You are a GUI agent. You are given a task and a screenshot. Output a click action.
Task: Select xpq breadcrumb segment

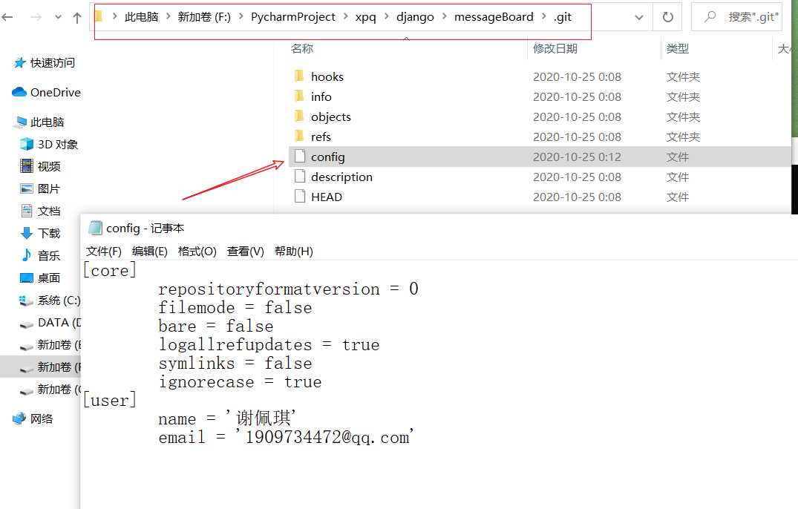coord(365,17)
